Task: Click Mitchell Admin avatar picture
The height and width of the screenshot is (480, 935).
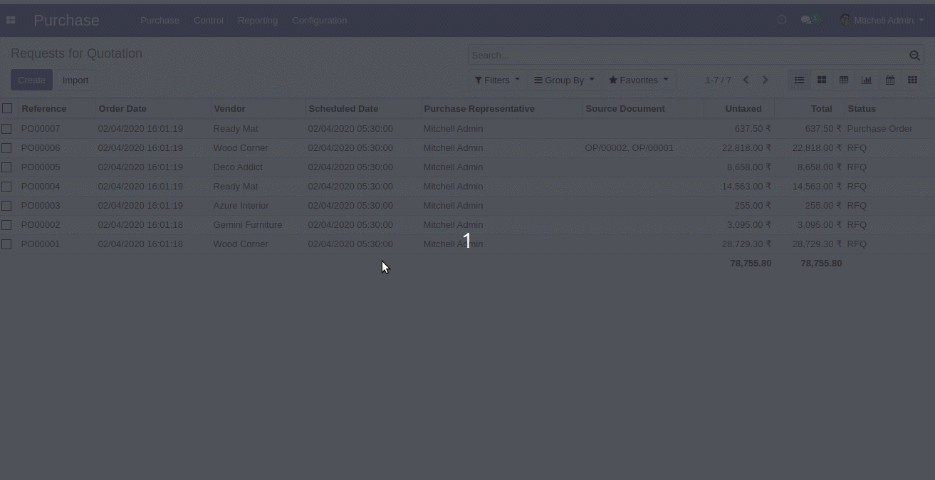Action: coord(845,20)
